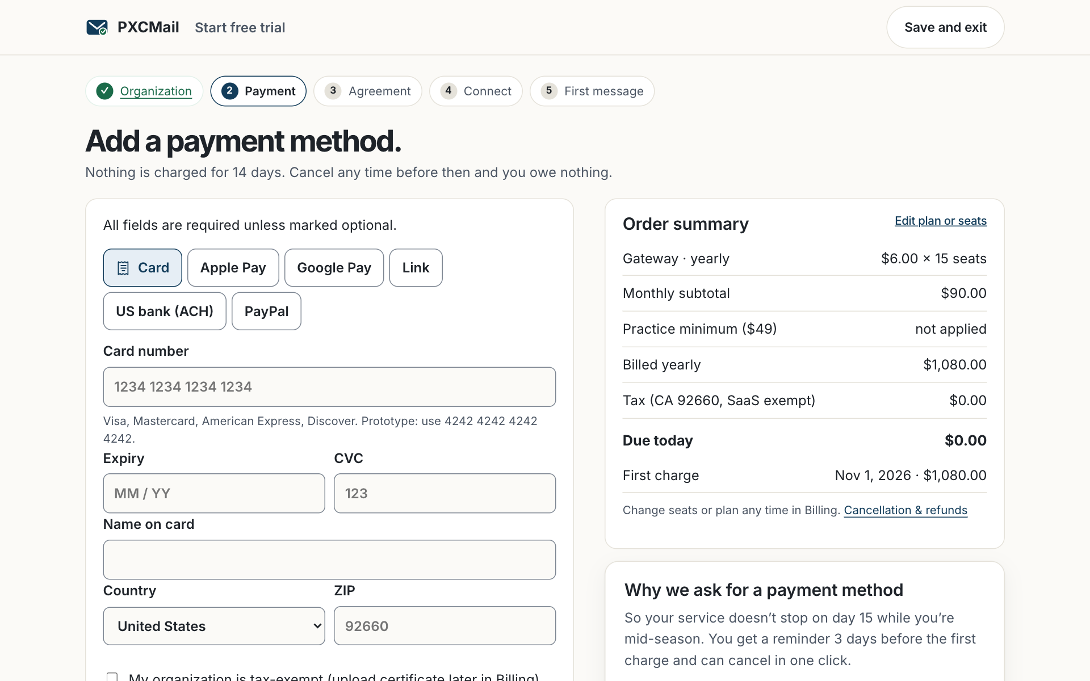The height and width of the screenshot is (681, 1090).
Task: Click the PXCMail brand name
Action: coord(148,27)
